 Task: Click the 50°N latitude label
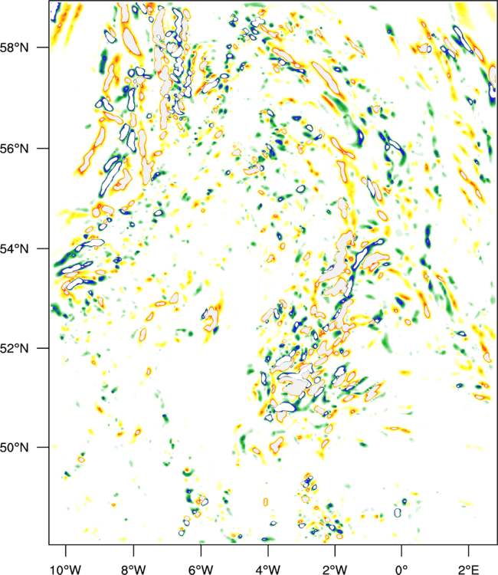click(x=15, y=448)
